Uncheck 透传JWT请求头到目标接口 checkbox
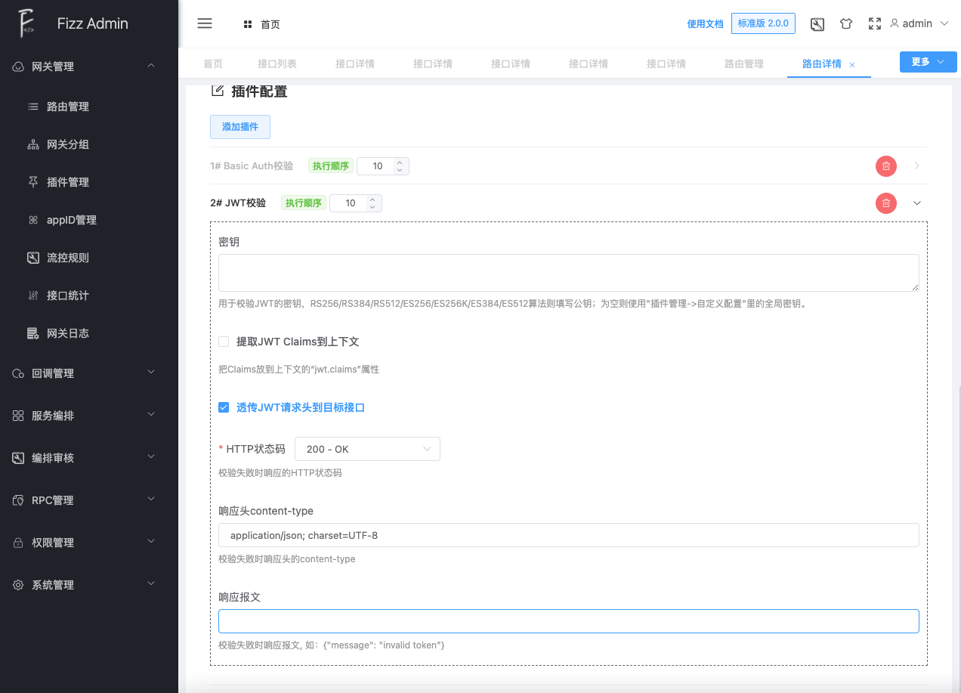Image resolution: width=961 pixels, height=693 pixels. pyautogui.click(x=224, y=407)
